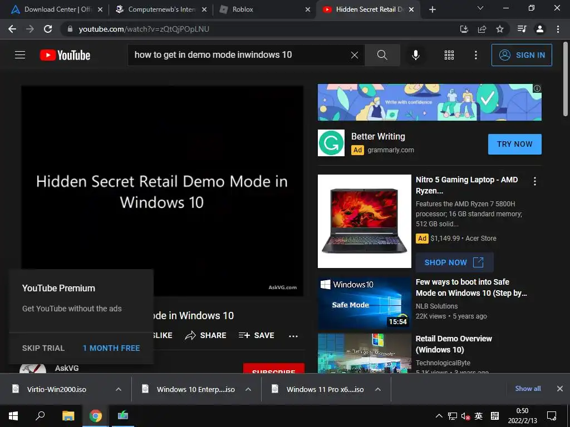Open the YouTube hamburger guide menu
The width and height of the screenshot is (570, 427).
(x=20, y=55)
